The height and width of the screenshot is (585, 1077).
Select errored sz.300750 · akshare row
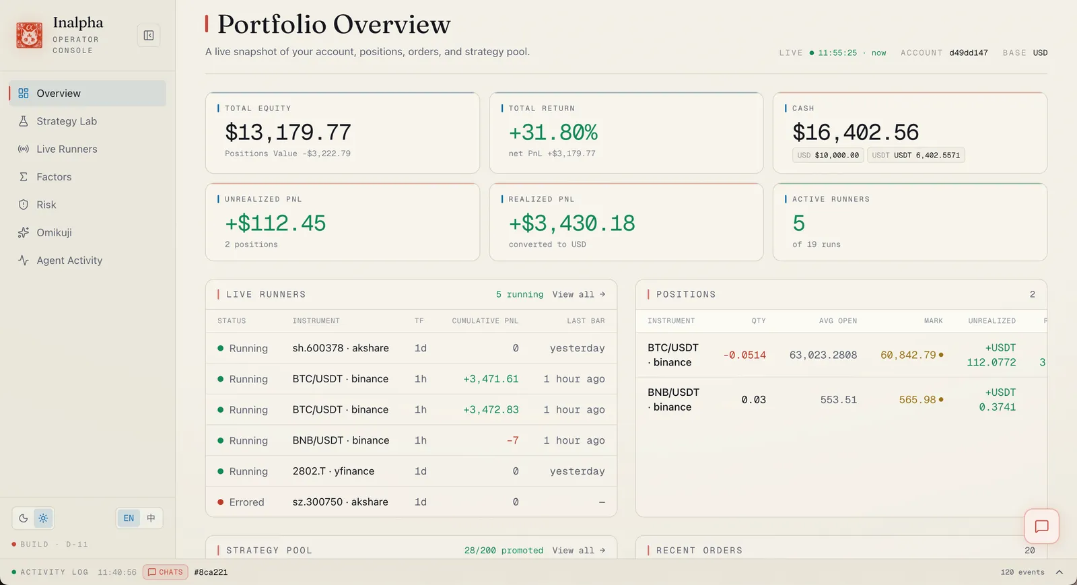[x=411, y=502]
